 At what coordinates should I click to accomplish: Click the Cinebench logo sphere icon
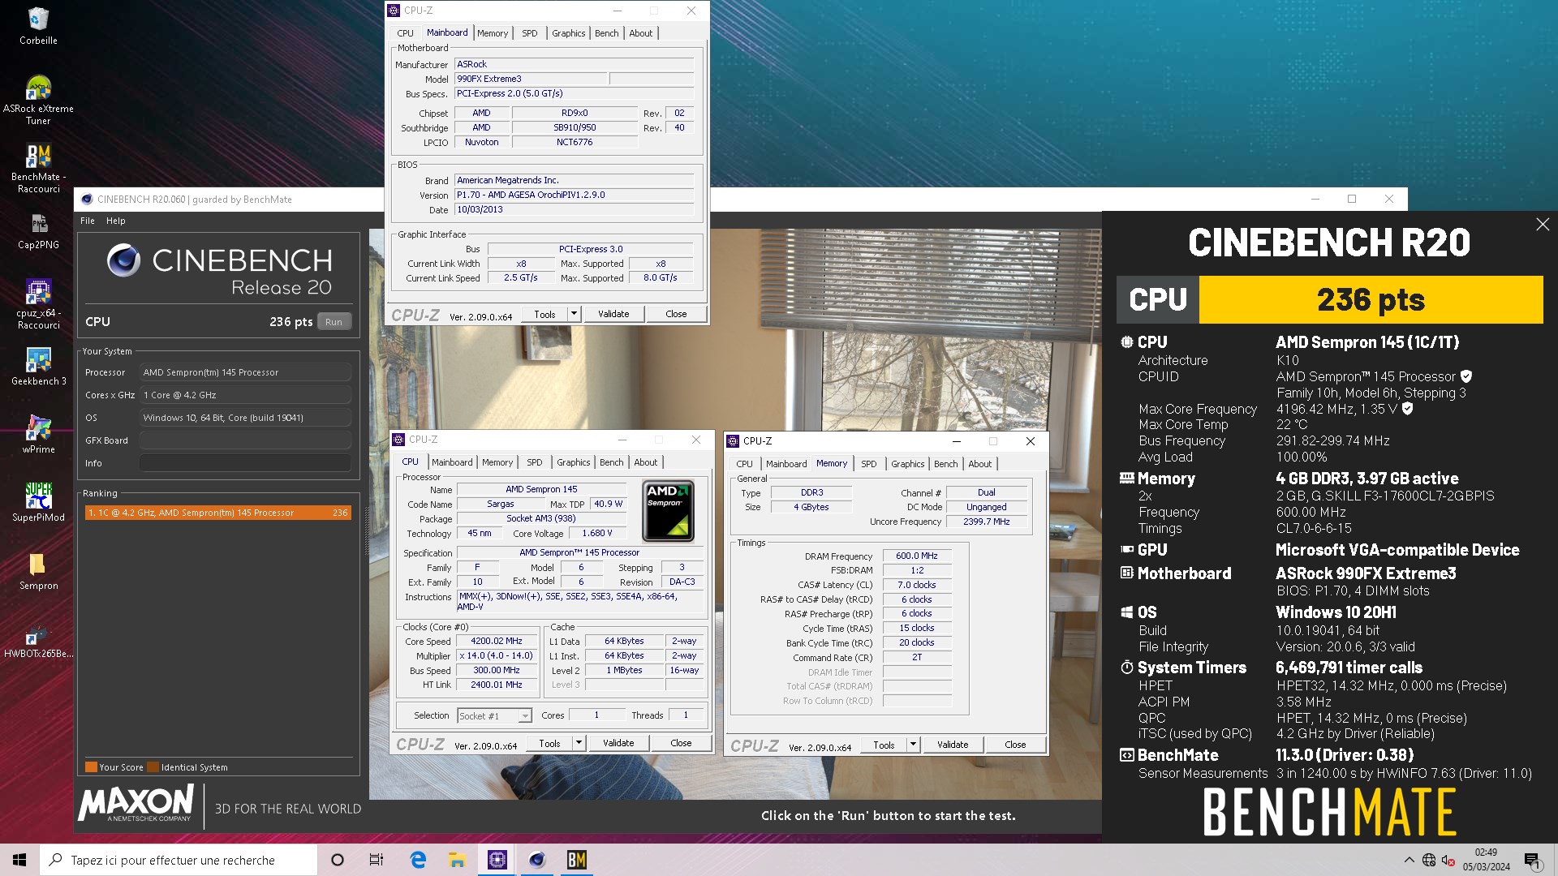[124, 260]
